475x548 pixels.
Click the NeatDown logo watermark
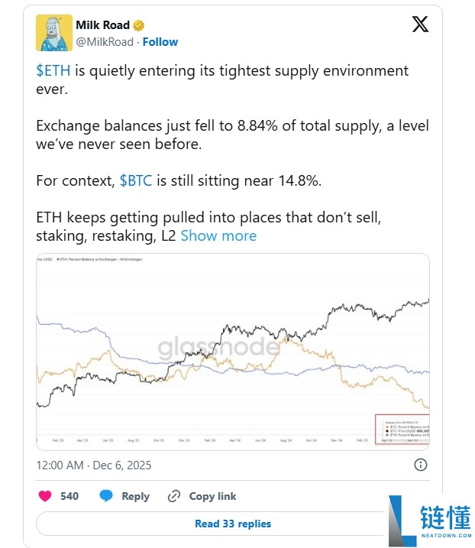tap(426, 520)
